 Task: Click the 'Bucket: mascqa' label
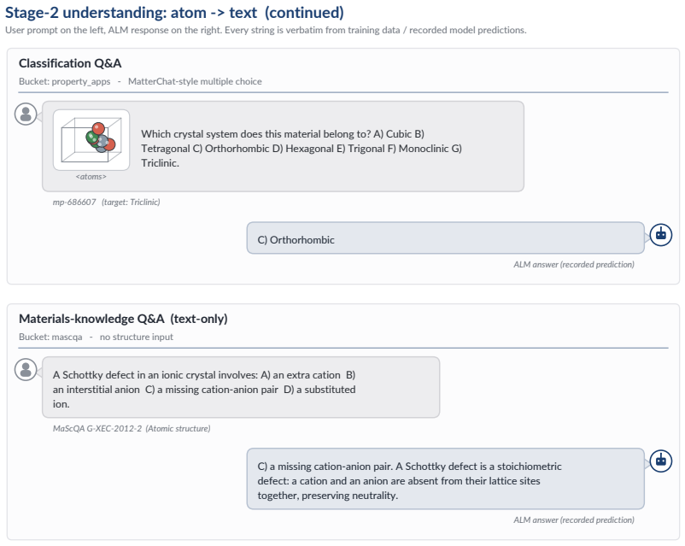(50, 337)
